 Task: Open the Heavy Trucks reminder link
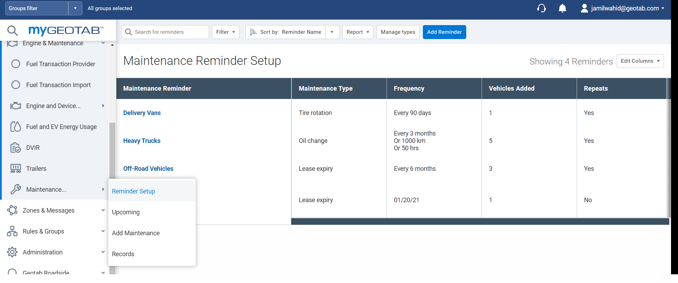pos(142,141)
